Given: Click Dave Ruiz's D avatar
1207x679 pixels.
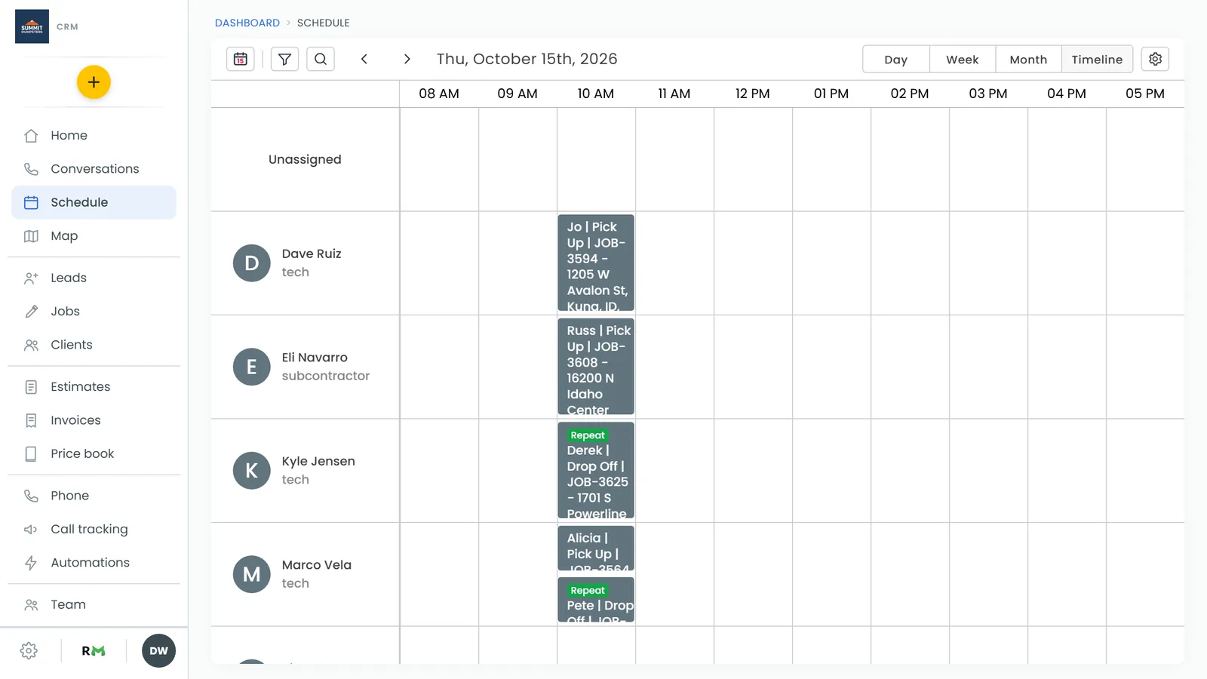Looking at the screenshot, I should point(252,263).
